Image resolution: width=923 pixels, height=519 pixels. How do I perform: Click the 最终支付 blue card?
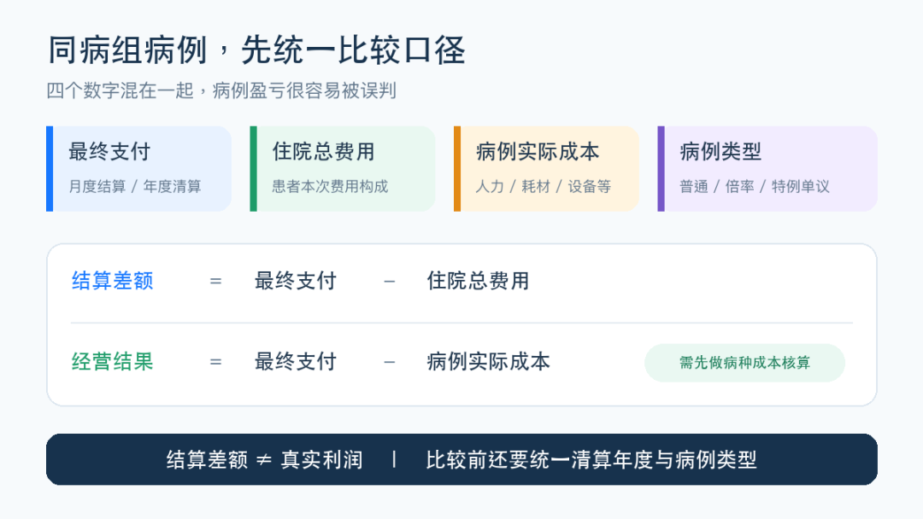[x=139, y=169]
